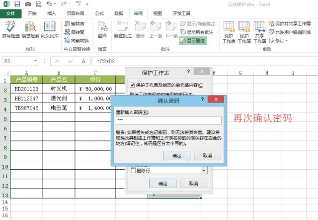Image resolution: width=318 pixels, height=220 pixels.
Task: Click the 重新输入密码 password field
Action: click(168, 120)
